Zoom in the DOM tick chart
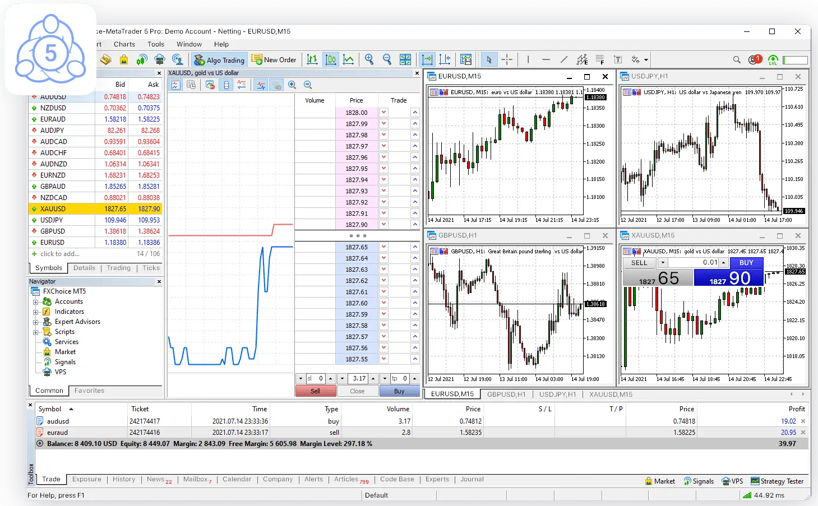Screen dimensions: 818x506 click(292, 85)
